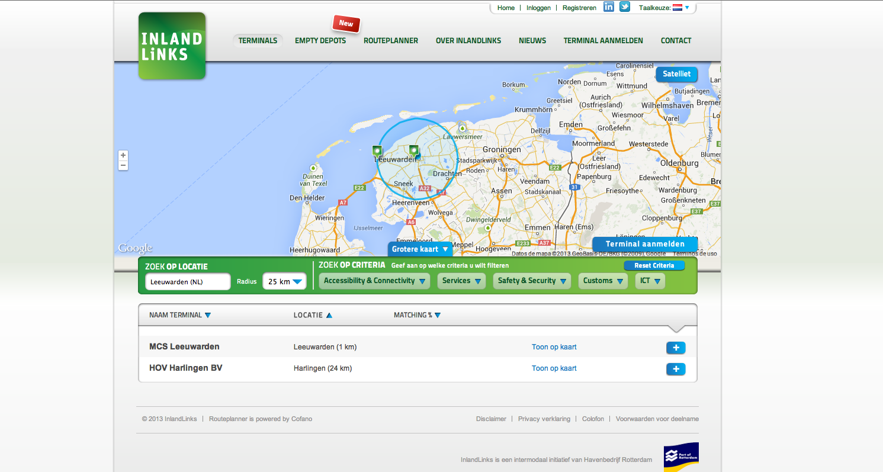The image size is (883, 472).
Task: Expand HOV Harlingen BV with plus button
Action: (x=676, y=369)
